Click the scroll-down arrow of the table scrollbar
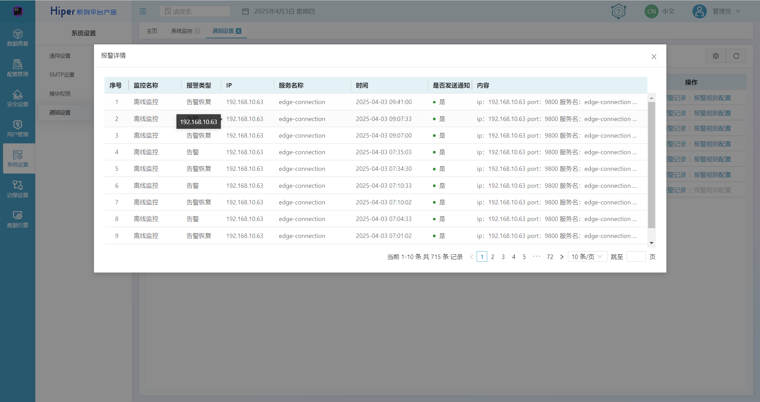760x402 pixels. 651,243
